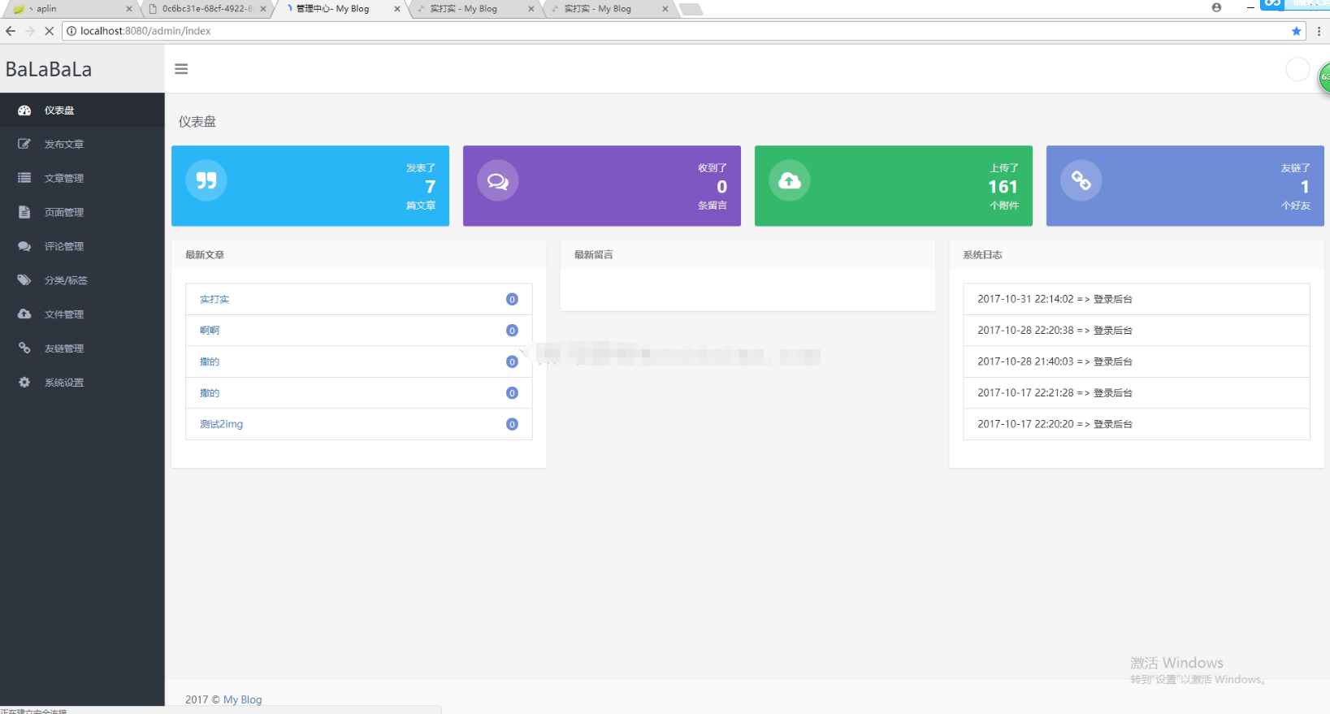The height and width of the screenshot is (714, 1330).
Task: Click the comment count badge for 实打实
Action: [x=512, y=299]
